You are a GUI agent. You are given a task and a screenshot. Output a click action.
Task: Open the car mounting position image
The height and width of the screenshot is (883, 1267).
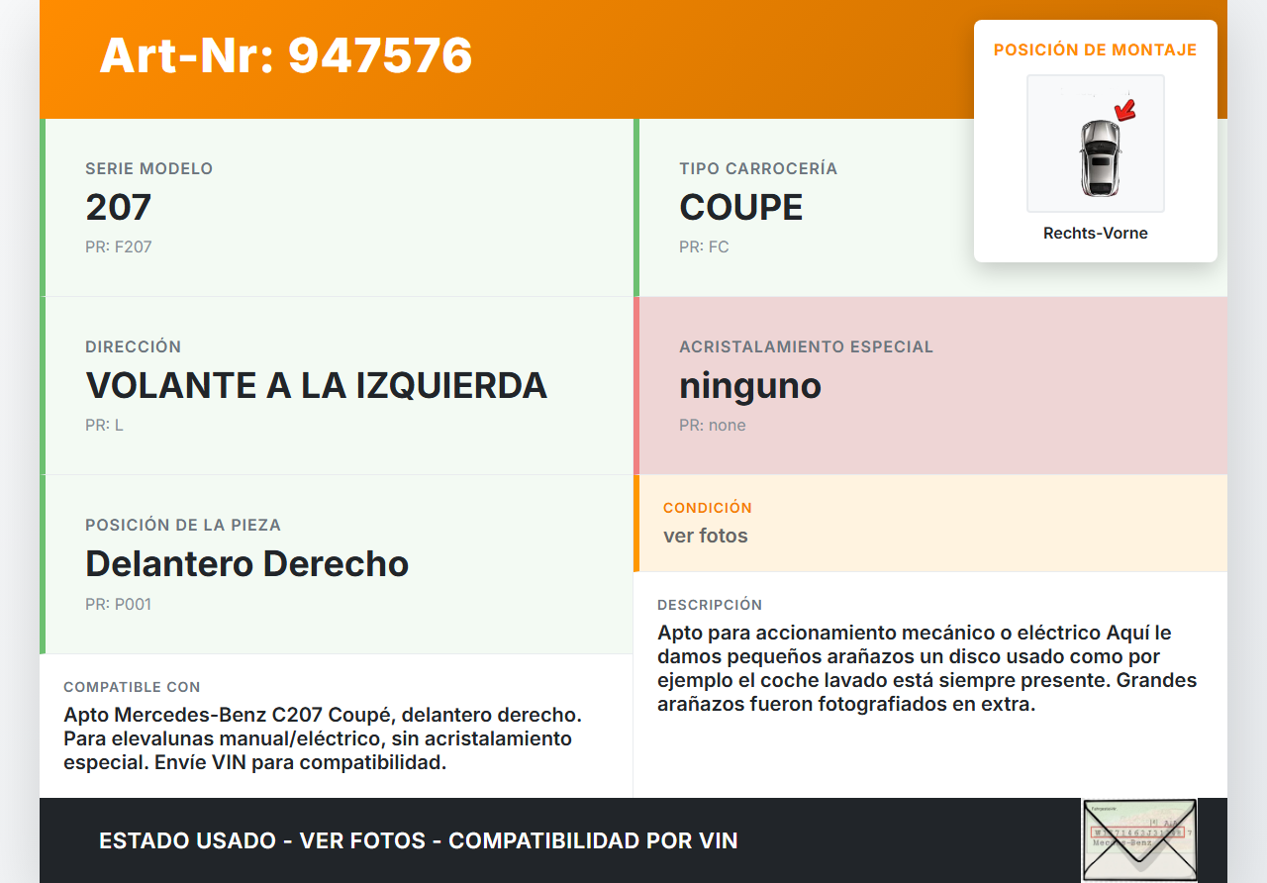click(1096, 144)
